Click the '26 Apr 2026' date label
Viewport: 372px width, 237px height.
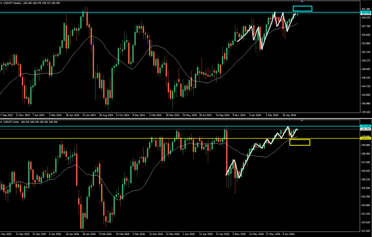[289, 115]
